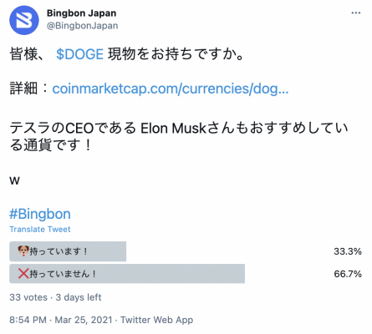The width and height of the screenshot is (372, 334).
Task: Click the dog emoji in first poll option
Action: click(x=23, y=251)
